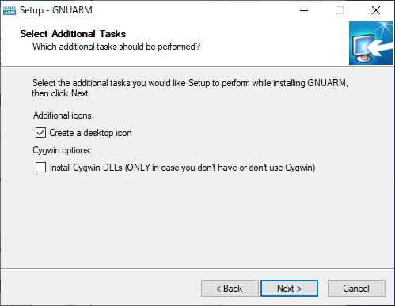This screenshot has height=306, width=395.
Task: Click the "Create a desktop icon" label text
Action: pyautogui.click(x=90, y=133)
